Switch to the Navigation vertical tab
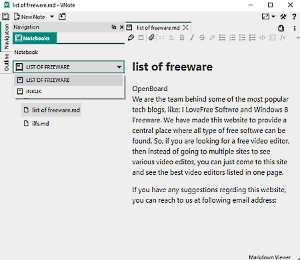This screenshot has height=260, width=300. 6,37
